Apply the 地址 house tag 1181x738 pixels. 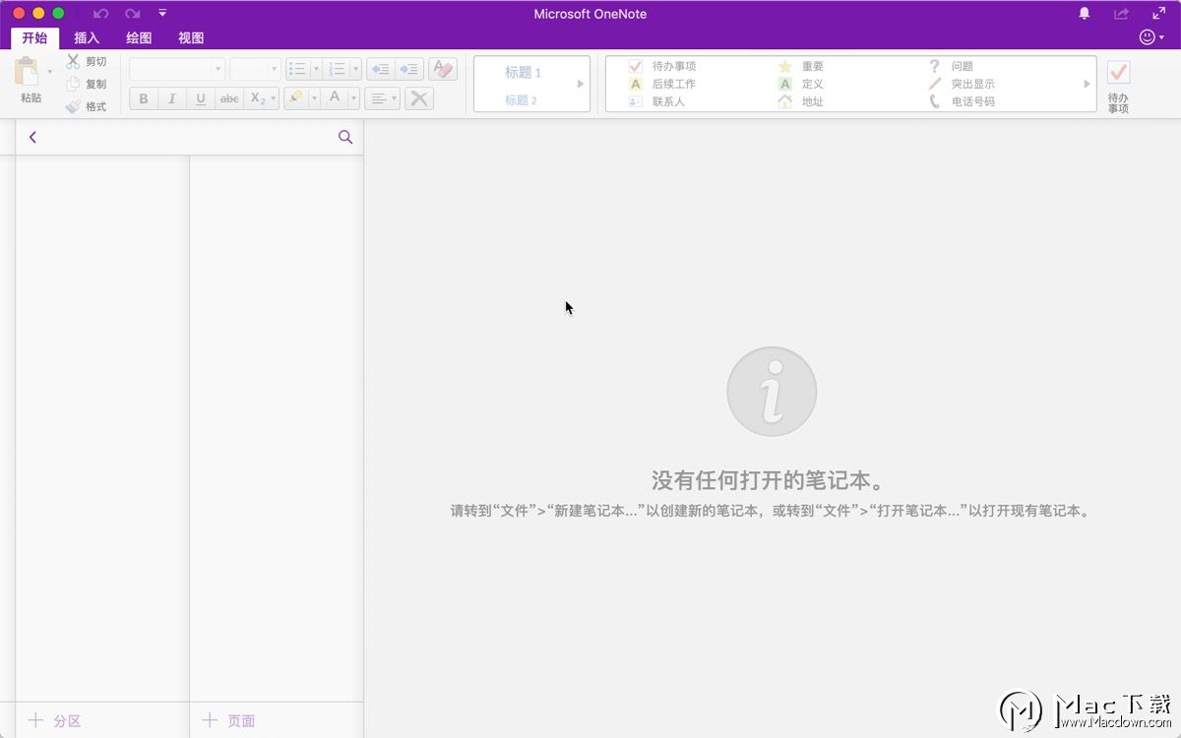801,101
